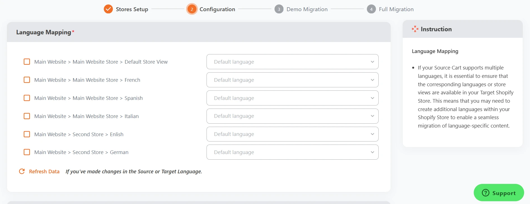Click the Stores Setup completed checkmark icon
The image size is (530, 204).
tap(108, 9)
